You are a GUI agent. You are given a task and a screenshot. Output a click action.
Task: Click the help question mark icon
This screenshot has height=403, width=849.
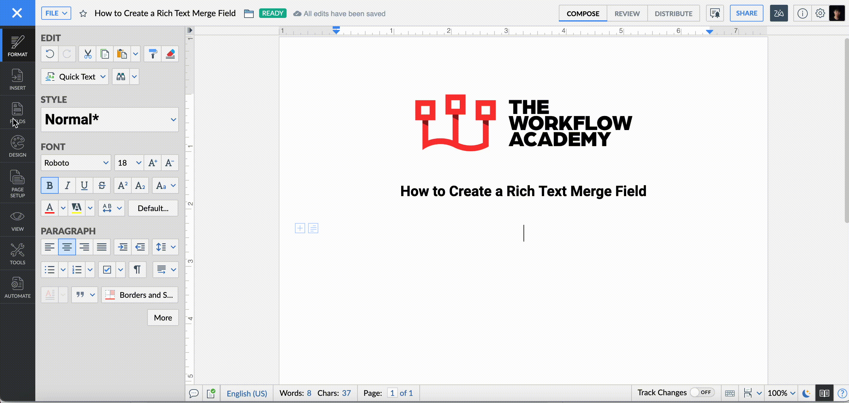pyautogui.click(x=842, y=393)
